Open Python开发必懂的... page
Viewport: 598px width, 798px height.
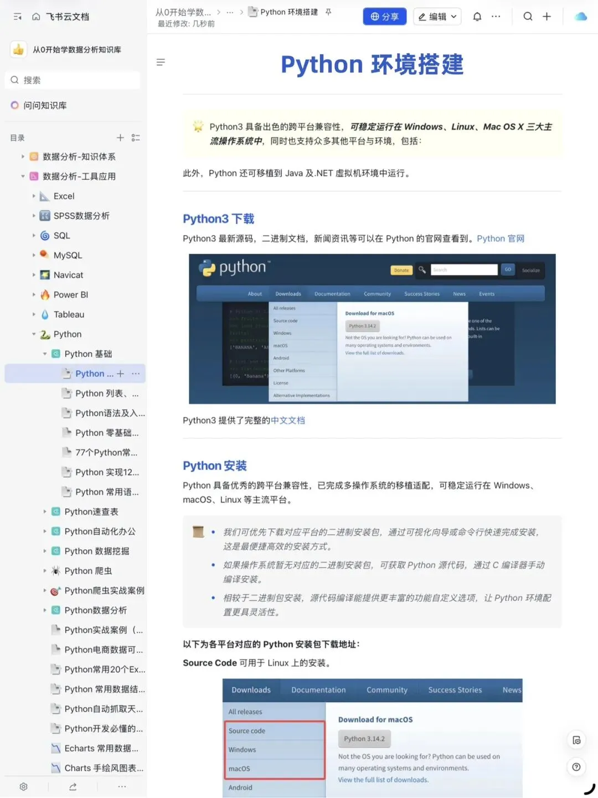104,729
